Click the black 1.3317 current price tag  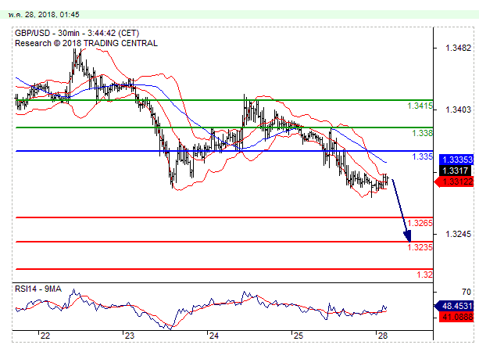point(456,171)
